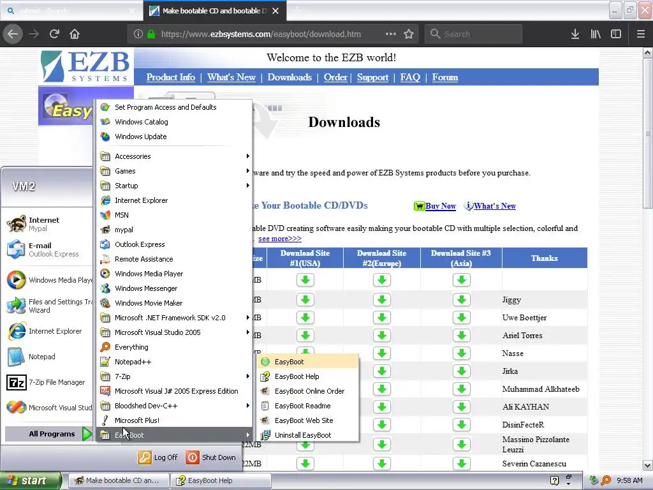This screenshot has height=490, width=653.
Task: Launch Files and Settings Transfer Wizard
Action: point(48,306)
